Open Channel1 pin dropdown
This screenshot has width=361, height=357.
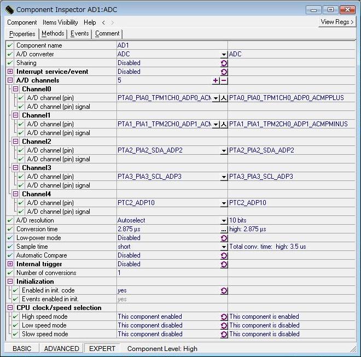[216, 125]
